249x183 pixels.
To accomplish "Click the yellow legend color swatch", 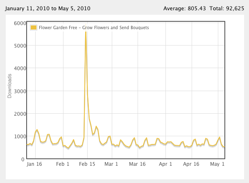I will (34, 27).
